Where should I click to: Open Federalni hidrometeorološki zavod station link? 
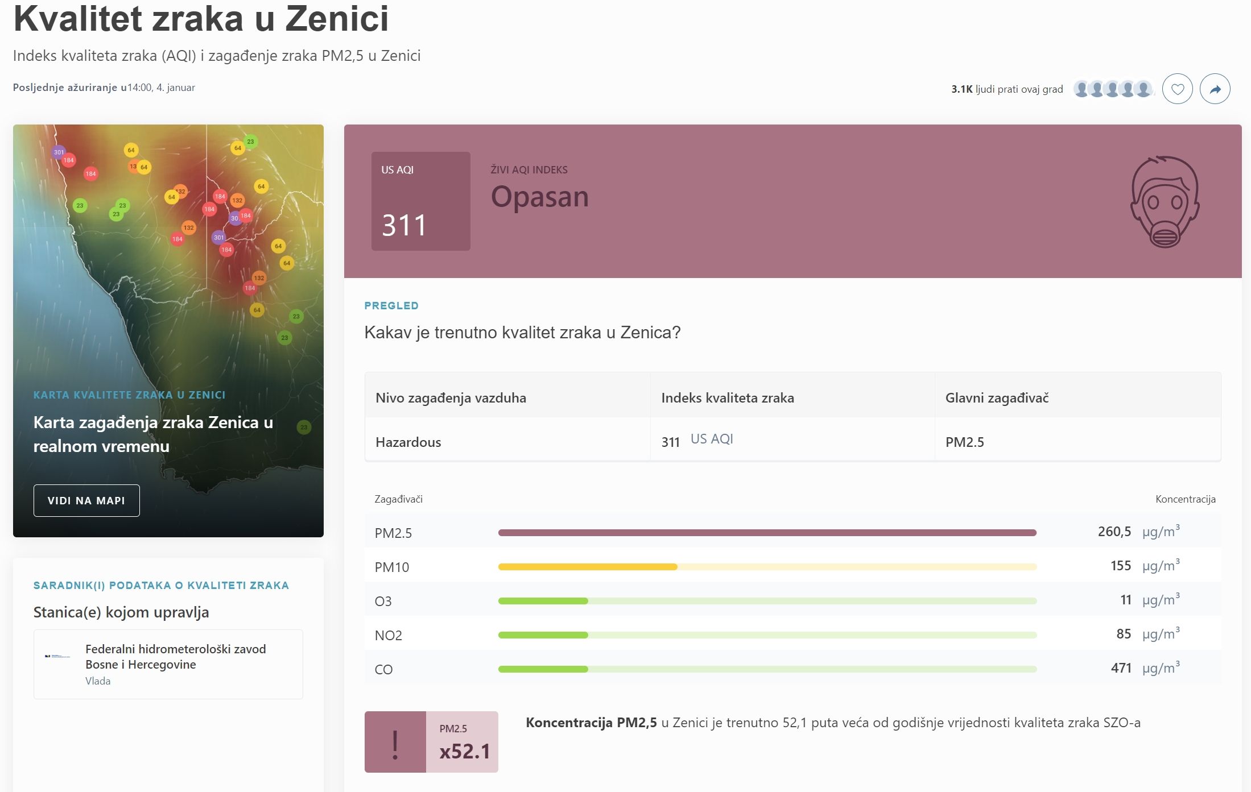pos(175,657)
